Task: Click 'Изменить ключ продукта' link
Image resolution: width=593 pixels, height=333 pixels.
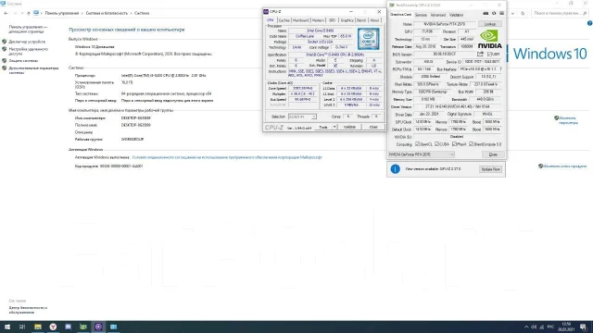Action: pos(565,166)
